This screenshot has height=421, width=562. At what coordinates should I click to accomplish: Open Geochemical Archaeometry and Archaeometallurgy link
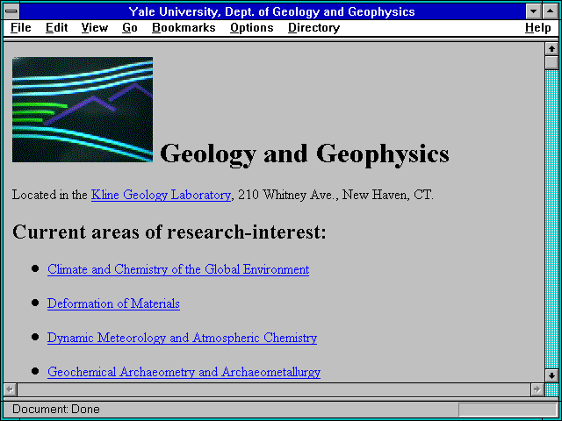[184, 372]
